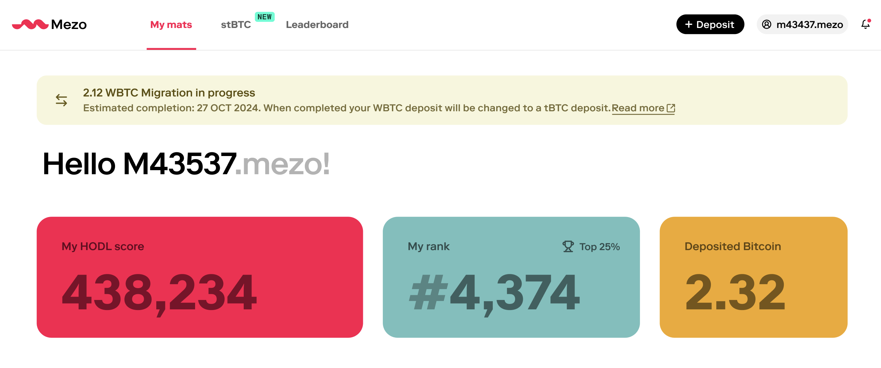Image resolution: width=881 pixels, height=368 pixels.
Task: Select the orange Deposited Bitcoin card
Action: [753, 277]
